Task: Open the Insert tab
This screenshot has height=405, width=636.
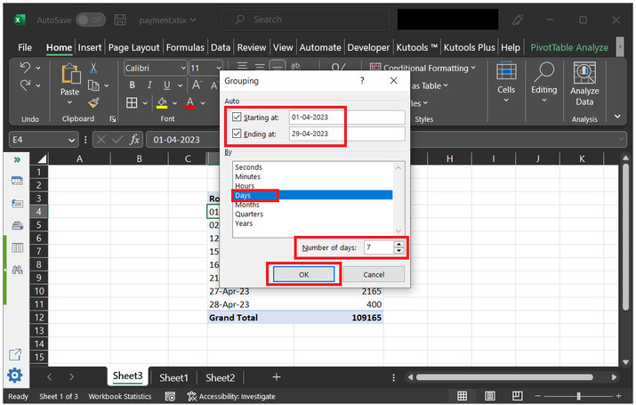Action: [90, 47]
